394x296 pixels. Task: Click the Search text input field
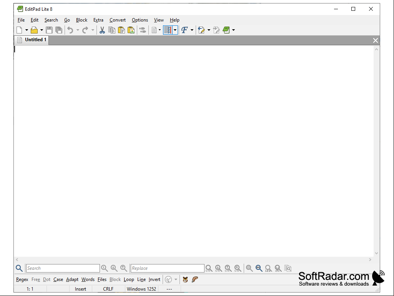tap(63, 268)
